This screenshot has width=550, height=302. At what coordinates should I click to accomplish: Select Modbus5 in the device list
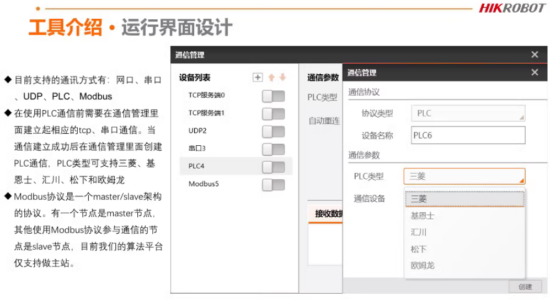[x=204, y=184]
